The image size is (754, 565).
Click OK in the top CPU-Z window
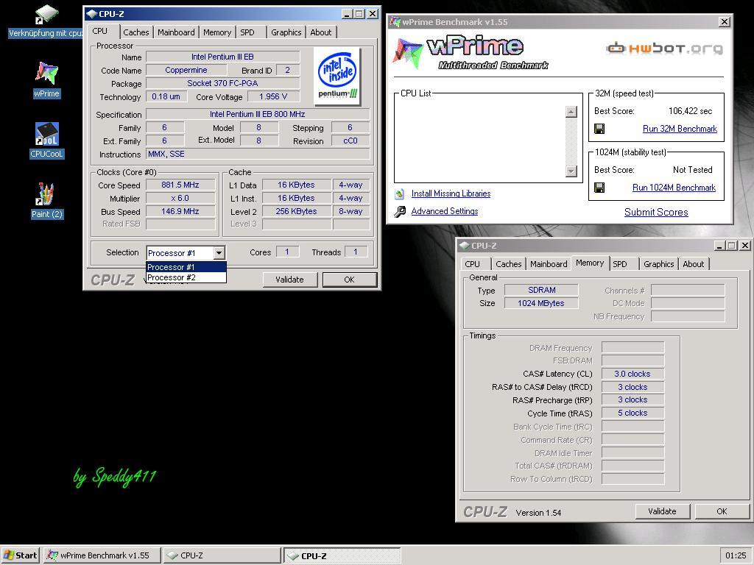click(350, 280)
